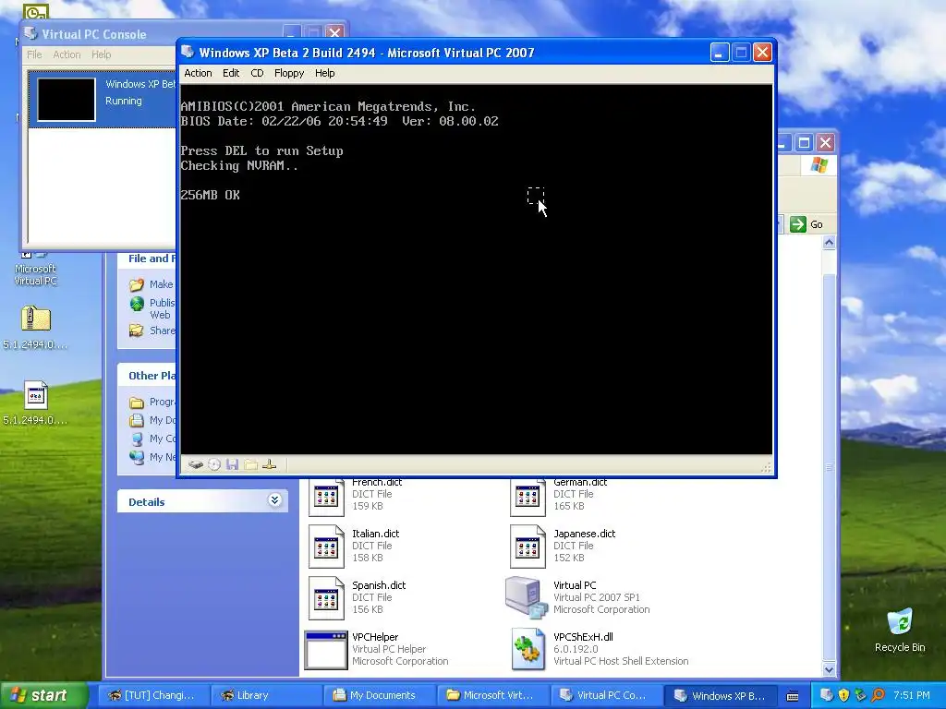Screen dimensions: 946x709
Task: Select the German.dict file icon
Action: coord(528,497)
